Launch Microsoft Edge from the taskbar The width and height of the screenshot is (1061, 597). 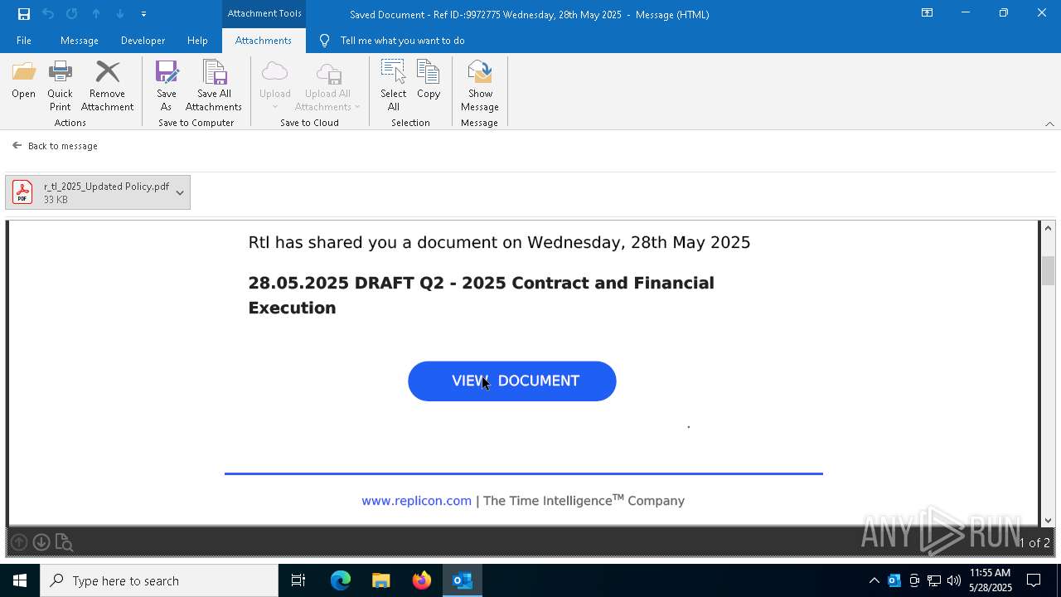tap(341, 580)
